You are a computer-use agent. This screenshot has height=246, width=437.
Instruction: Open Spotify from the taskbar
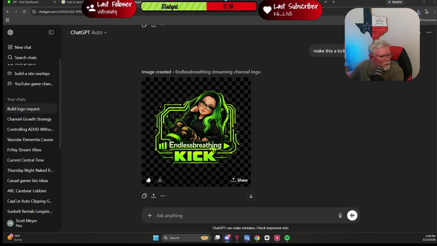tap(287, 238)
